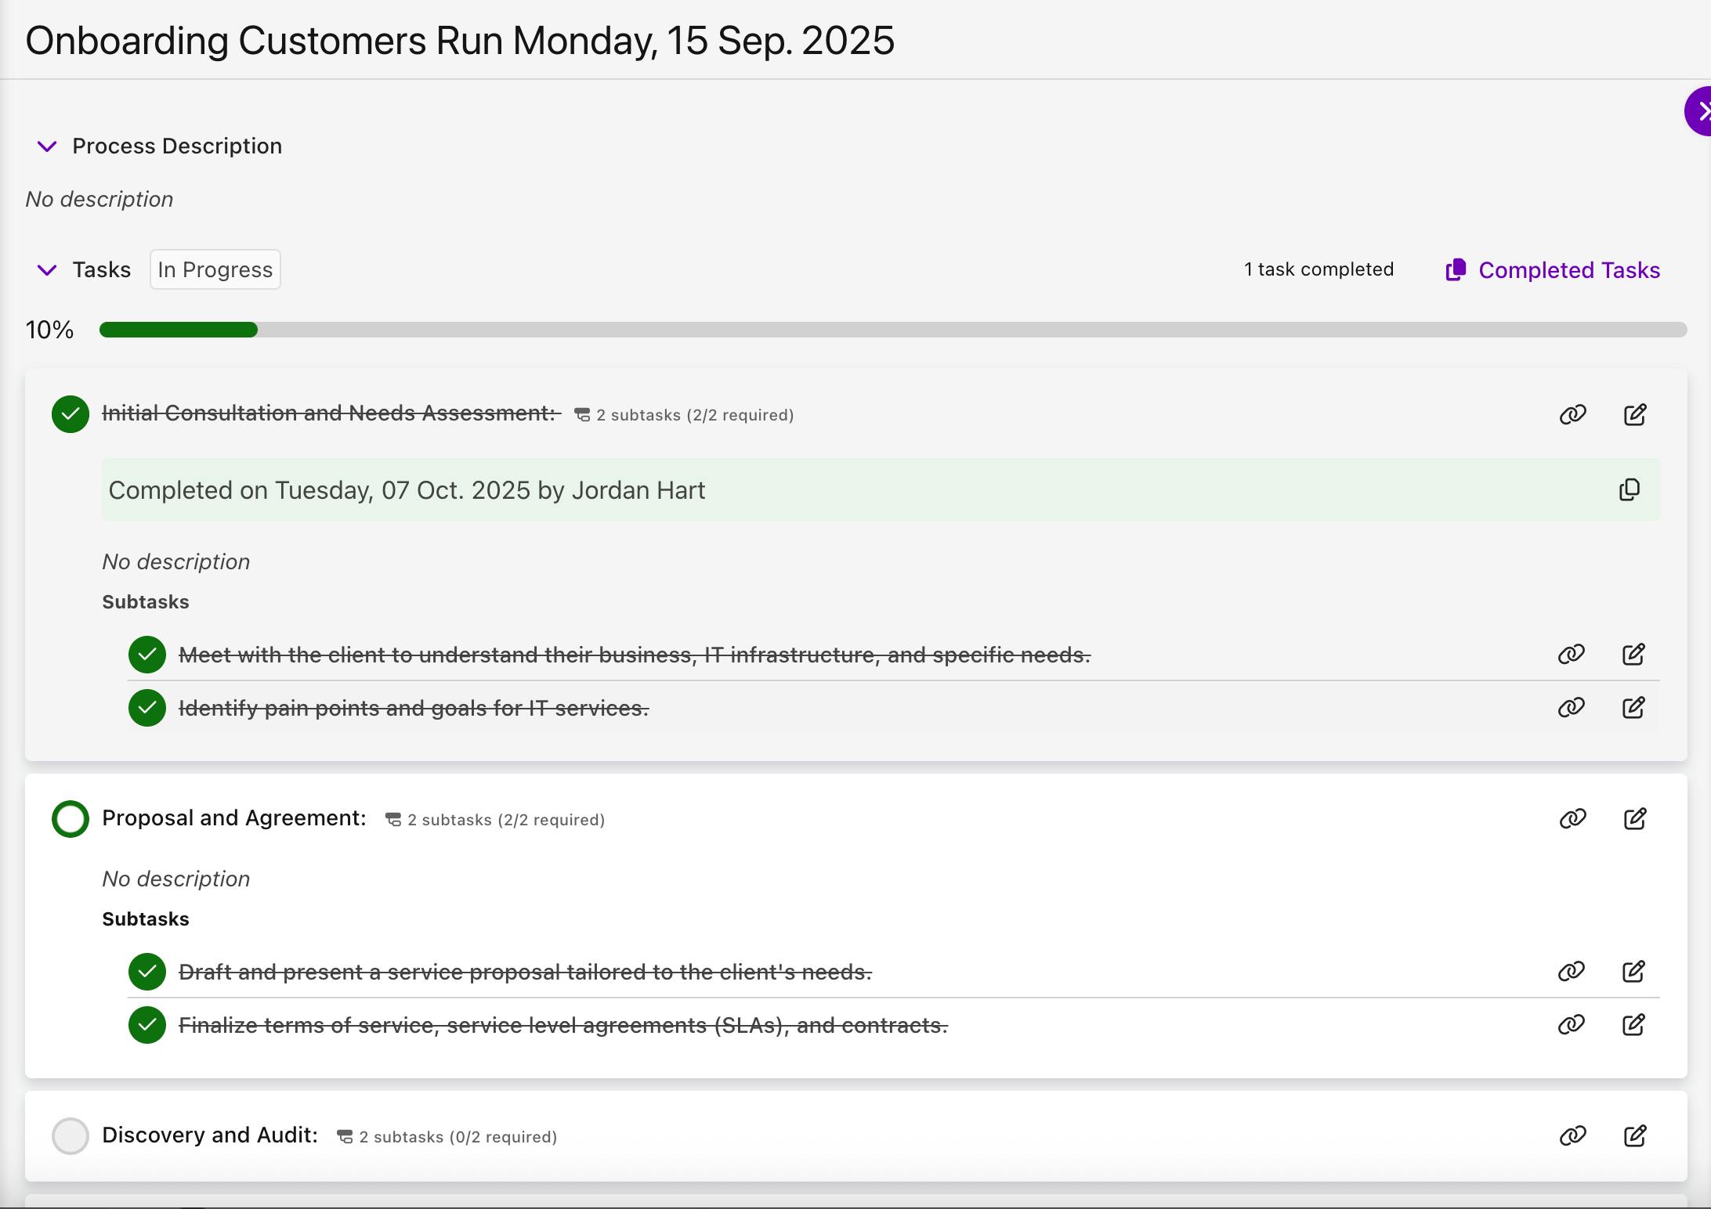Click the In Progress status badge
This screenshot has width=1711, height=1209.
[x=215, y=270]
